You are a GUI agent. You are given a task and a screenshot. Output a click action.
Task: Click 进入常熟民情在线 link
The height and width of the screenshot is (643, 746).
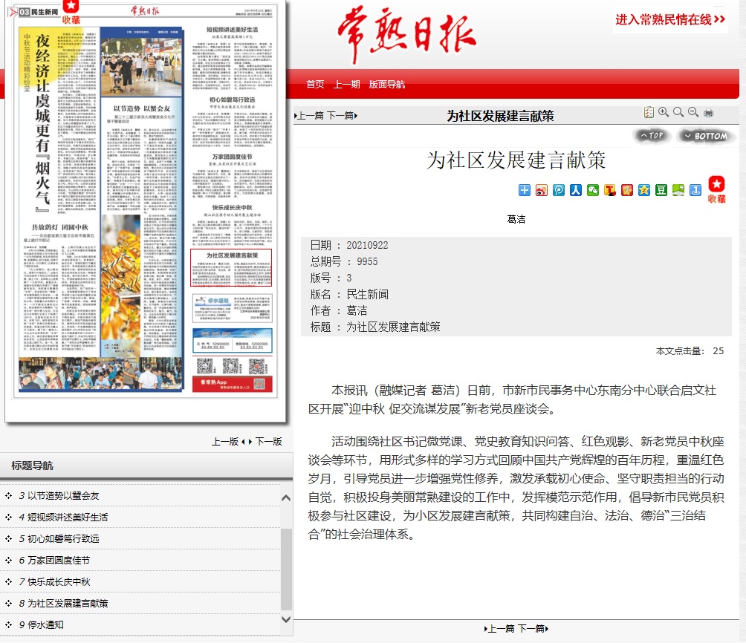670,20
